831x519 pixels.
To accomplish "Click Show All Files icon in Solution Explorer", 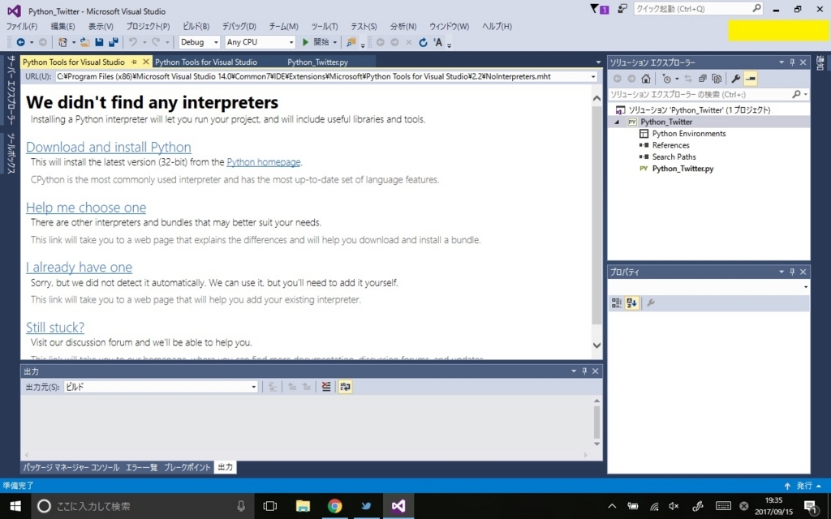I will pyautogui.click(x=717, y=79).
